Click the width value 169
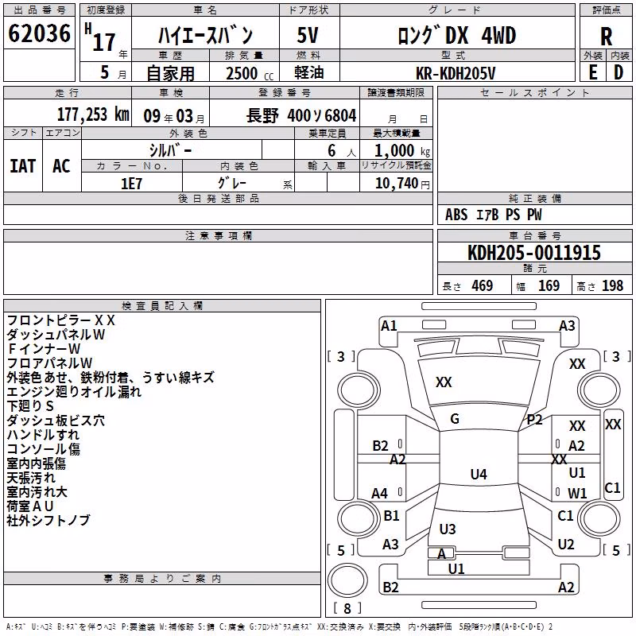 coord(549,286)
